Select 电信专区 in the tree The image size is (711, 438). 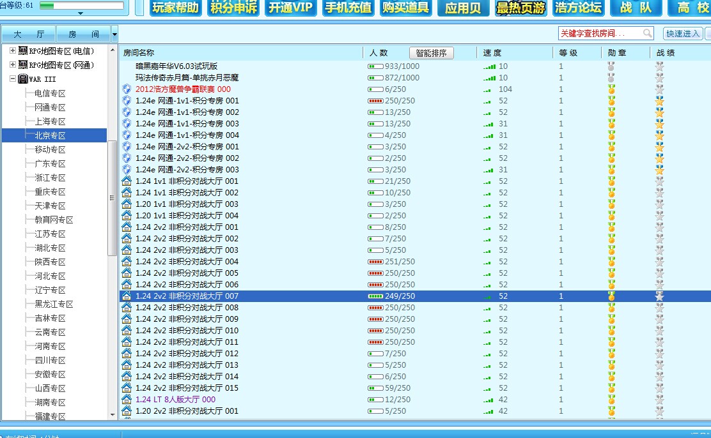pyautogui.click(x=51, y=93)
